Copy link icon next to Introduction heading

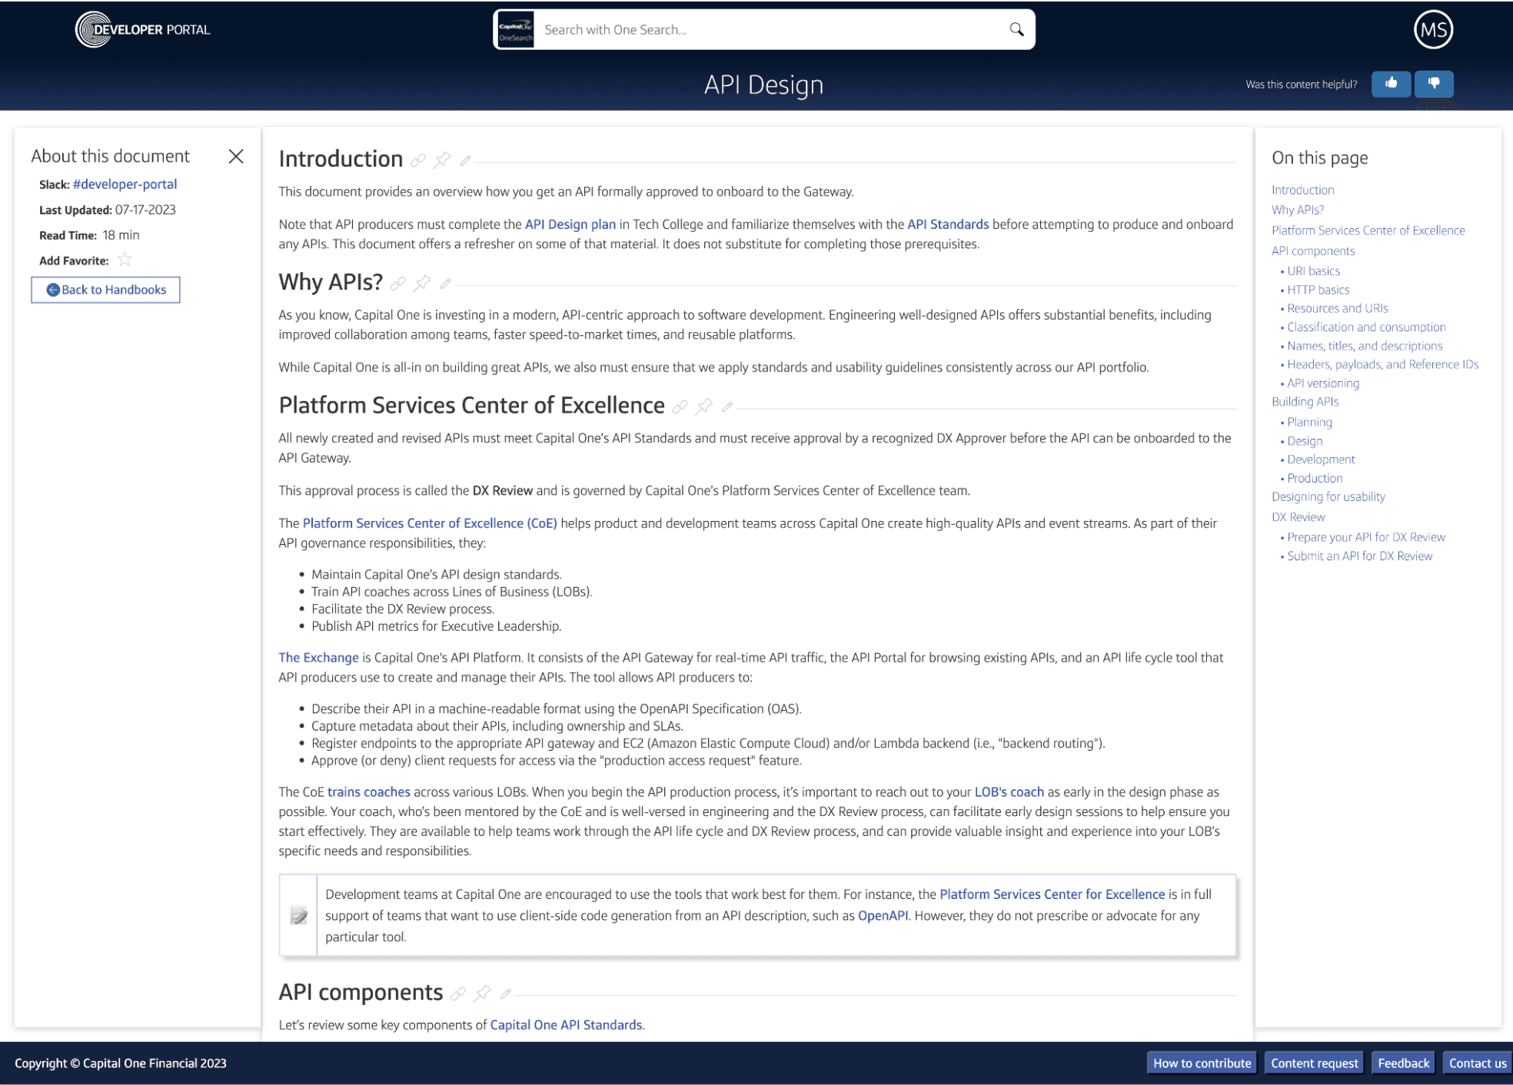[x=417, y=160]
